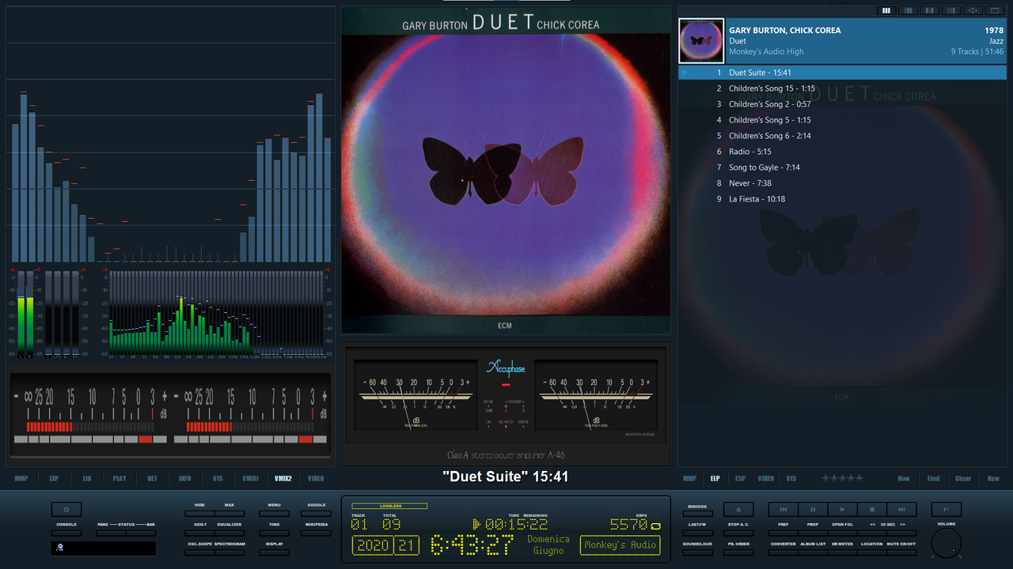Screen dimensions: 1013x569
Task: Toggle the SPECTROGRAM button
Action: pyautogui.click(x=230, y=553)
